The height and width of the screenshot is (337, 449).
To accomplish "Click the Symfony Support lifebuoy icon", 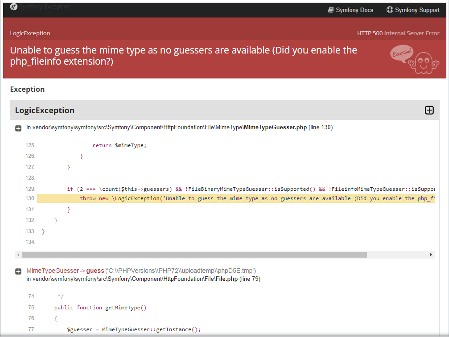I will tap(390, 10).
